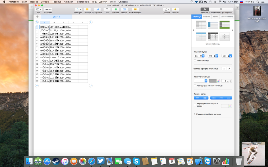Show next table styles page arrow
268x167 pixels.
point(232,30)
